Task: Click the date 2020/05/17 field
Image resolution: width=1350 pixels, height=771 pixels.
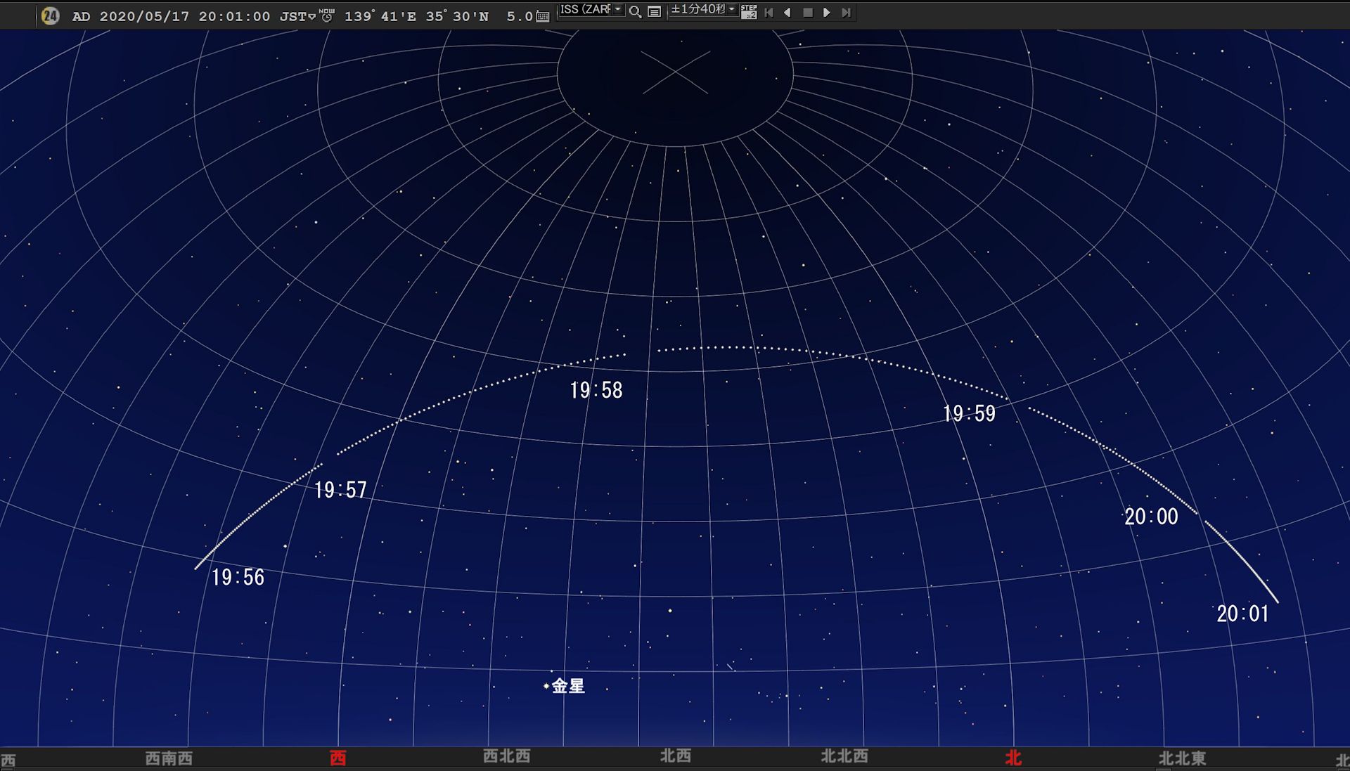Action: [x=144, y=16]
